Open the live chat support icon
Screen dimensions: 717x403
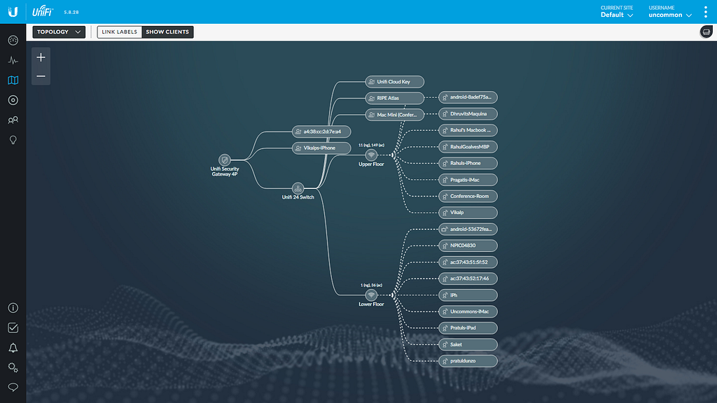(13, 388)
